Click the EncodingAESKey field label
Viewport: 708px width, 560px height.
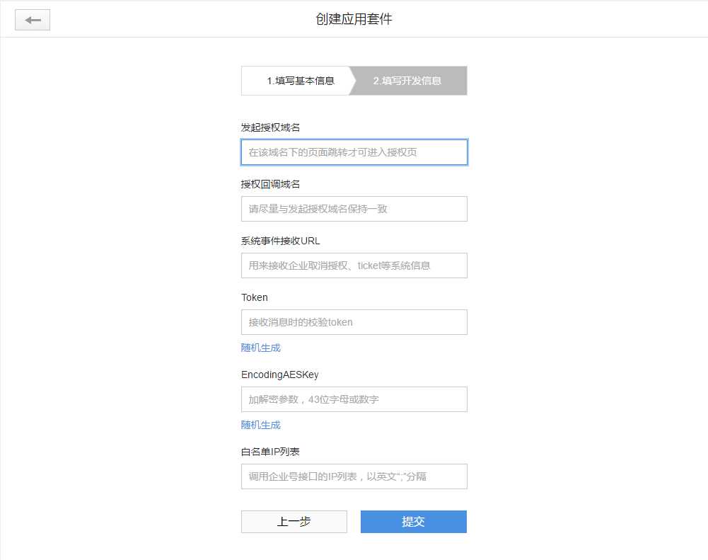pos(282,375)
